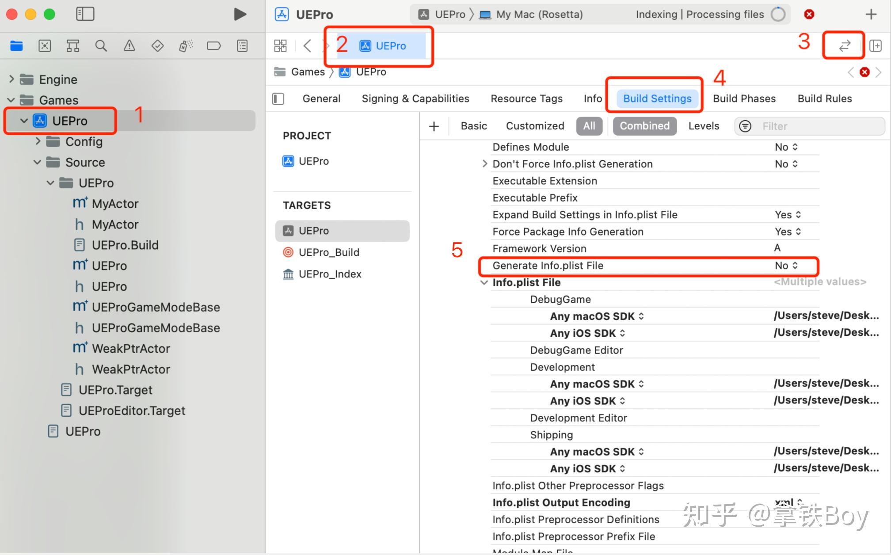The image size is (891, 555).
Task: Click the filter options icon
Action: (745, 126)
